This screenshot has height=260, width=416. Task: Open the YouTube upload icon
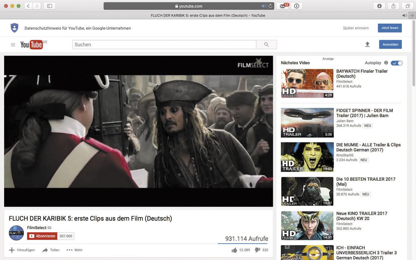point(367,44)
